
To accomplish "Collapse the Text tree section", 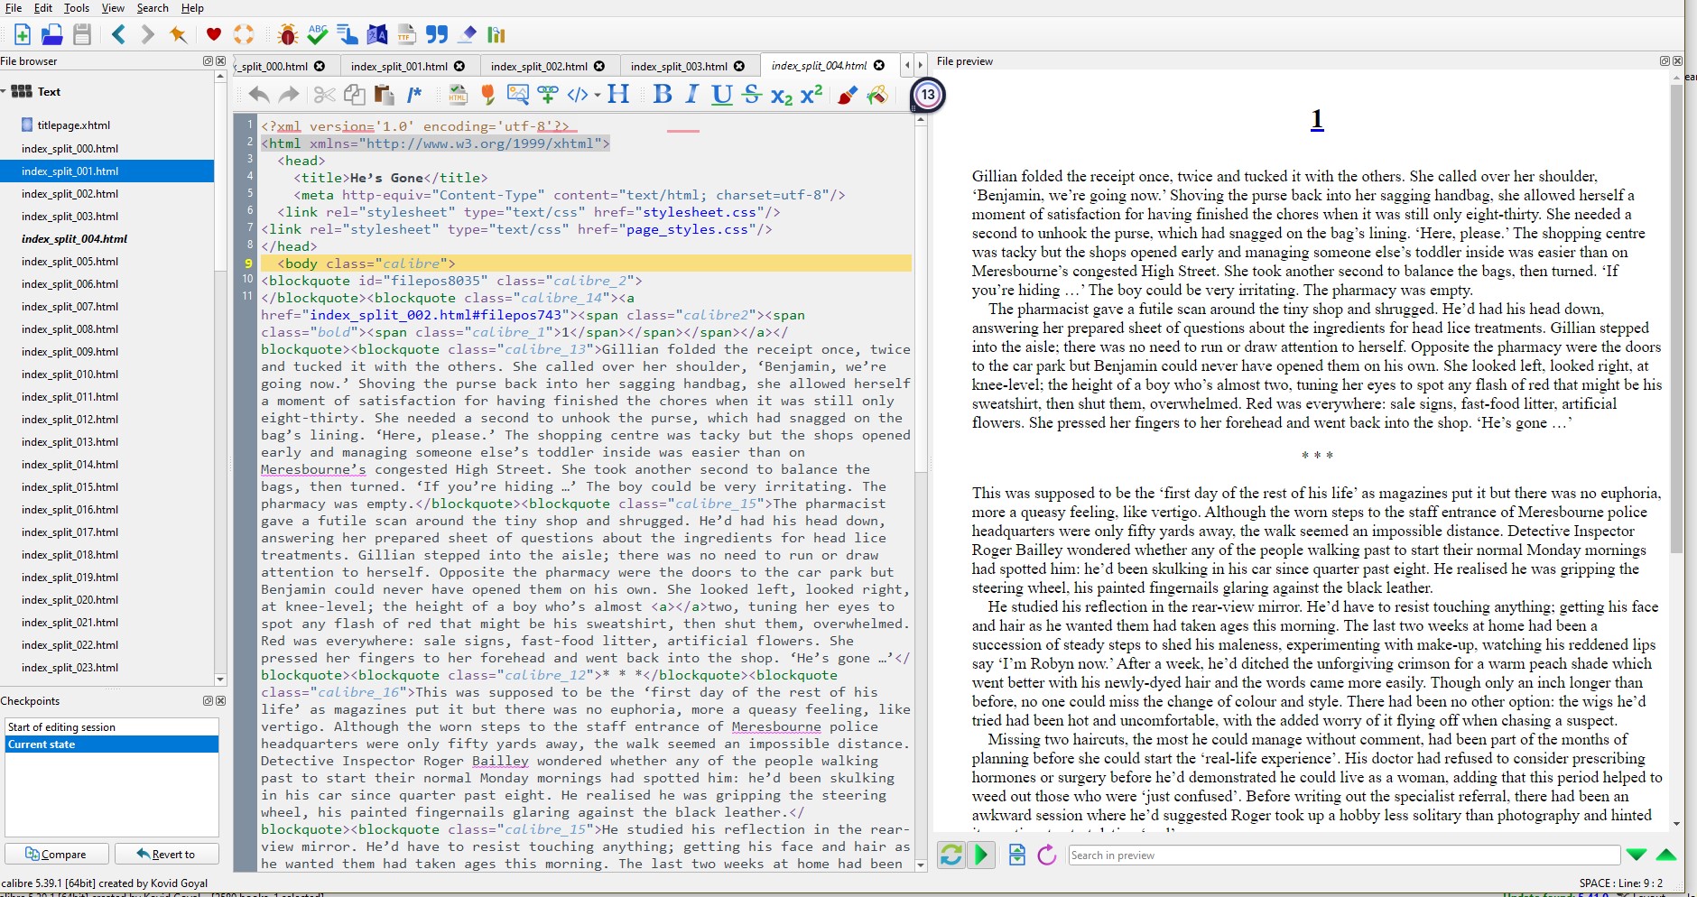I will tap(5, 91).
